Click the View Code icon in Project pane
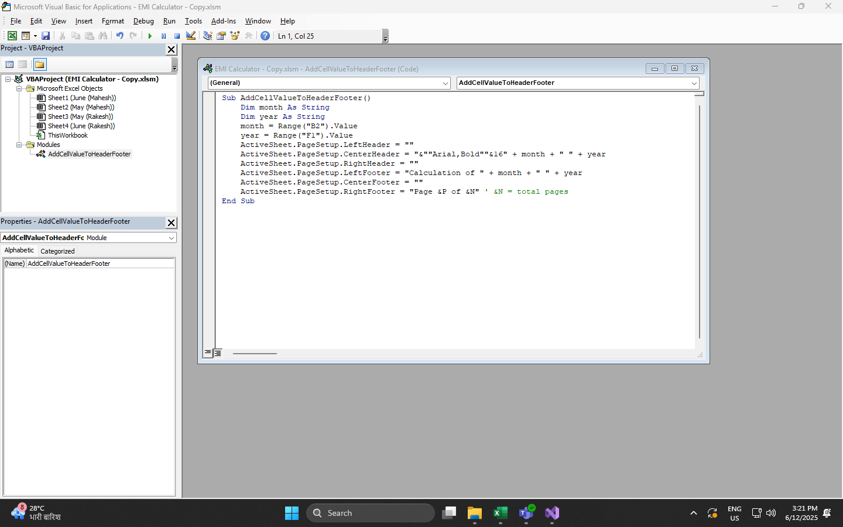The image size is (843, 527). 9,64
